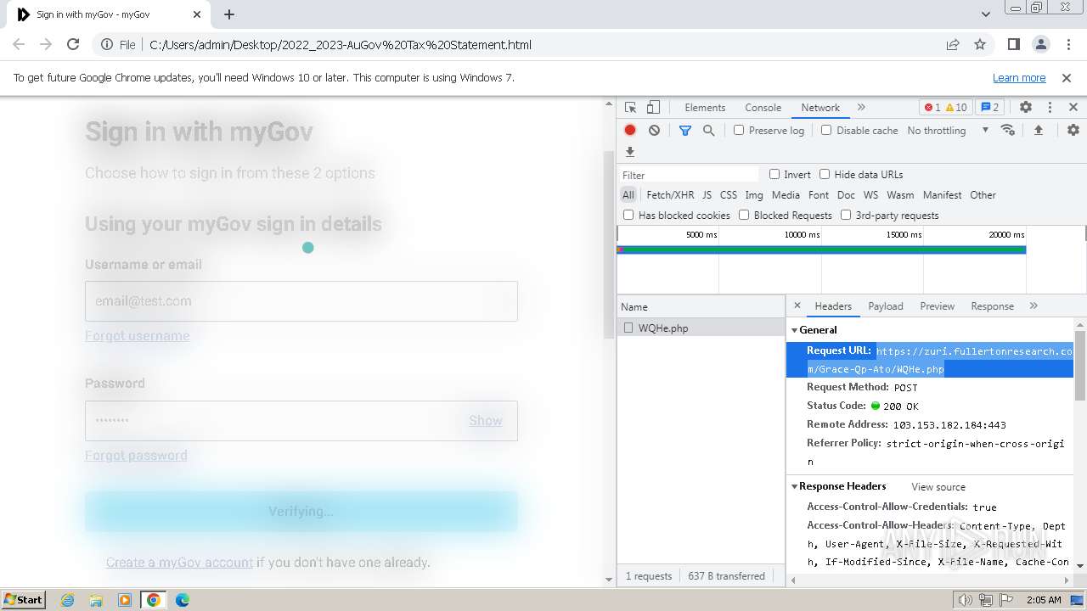Screen dimensions: 1087x611
Task: Click the Forgot password link
Action: (136, 455)
